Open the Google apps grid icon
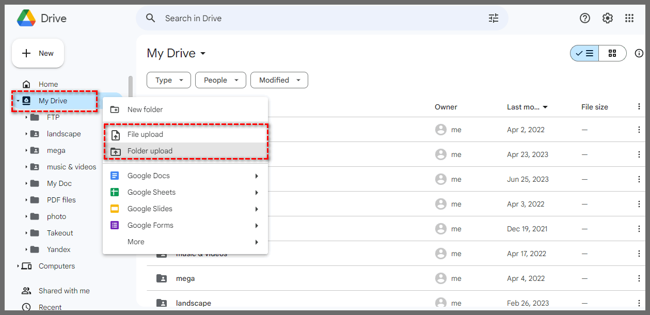The height and width of the screenshot is (315, 650). click(629, 18)
